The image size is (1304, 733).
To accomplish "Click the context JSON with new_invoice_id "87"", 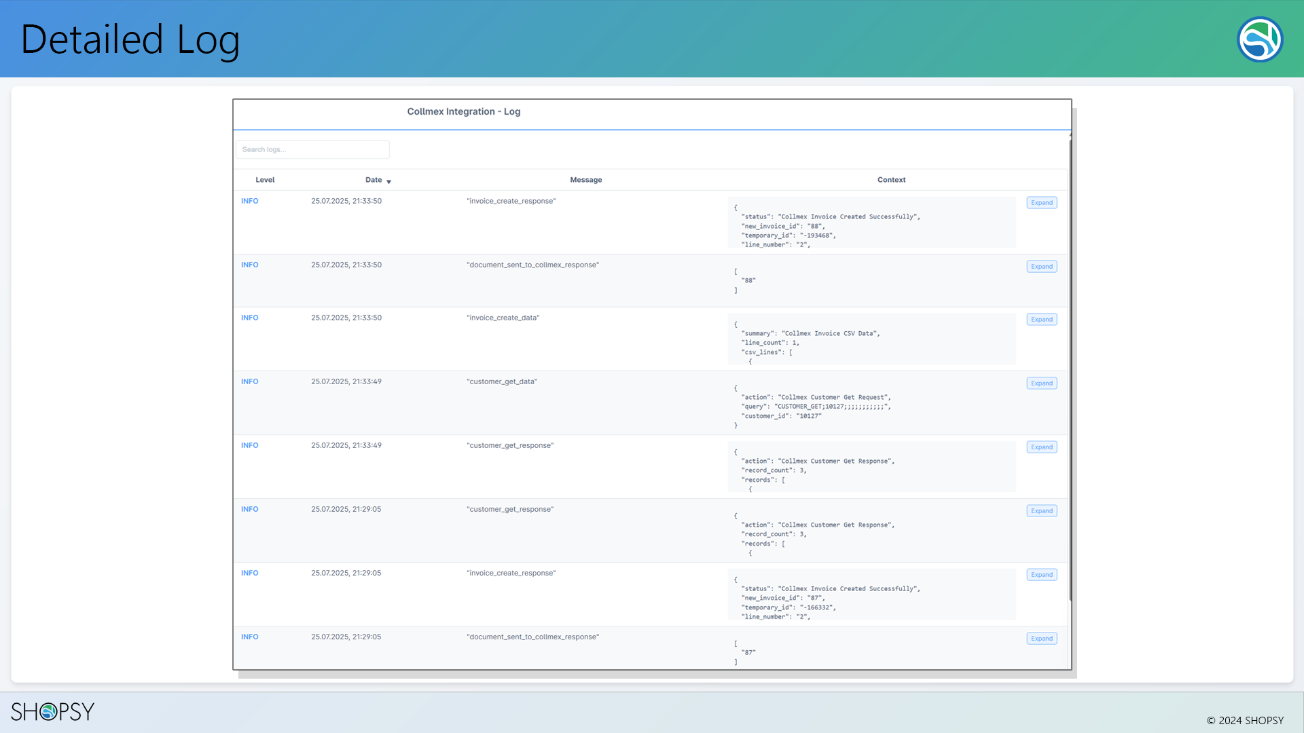I will click(x=872, y=595).
